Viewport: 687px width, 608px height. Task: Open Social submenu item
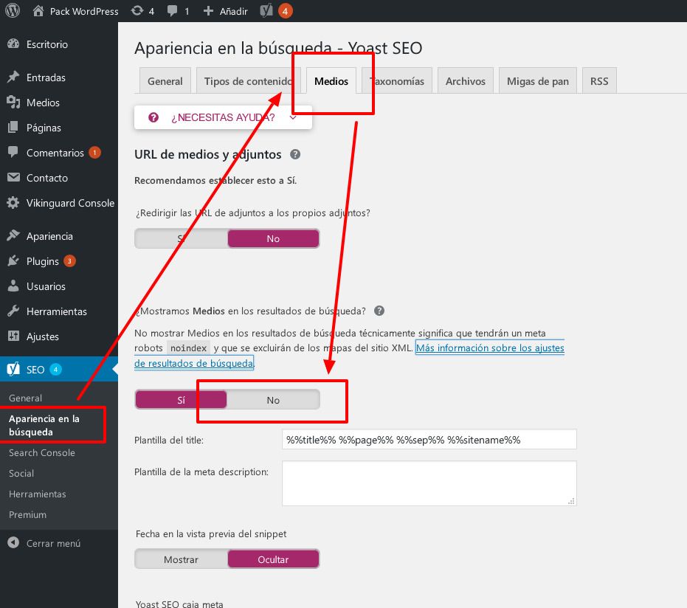coord(21,473)
